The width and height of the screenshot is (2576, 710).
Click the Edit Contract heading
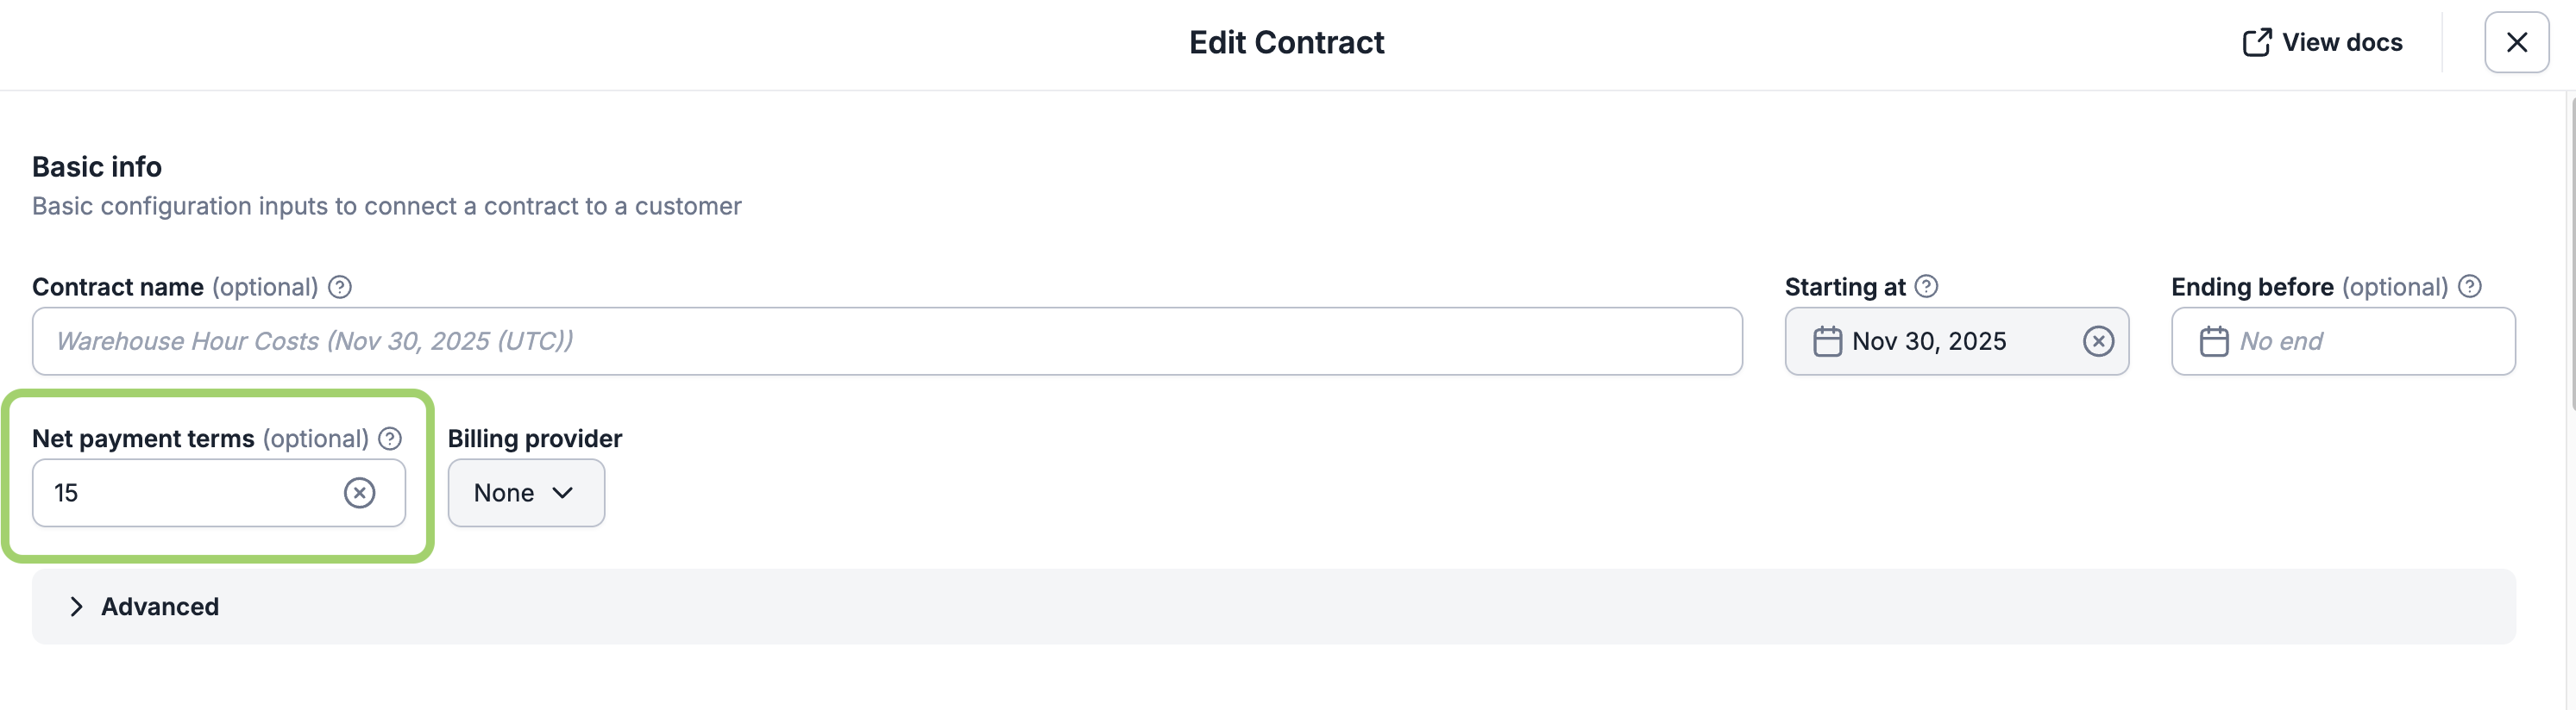pyautogui.click(x=1287, y=42)
